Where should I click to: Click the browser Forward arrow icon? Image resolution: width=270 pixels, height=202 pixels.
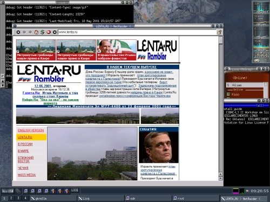click(30, 32)
